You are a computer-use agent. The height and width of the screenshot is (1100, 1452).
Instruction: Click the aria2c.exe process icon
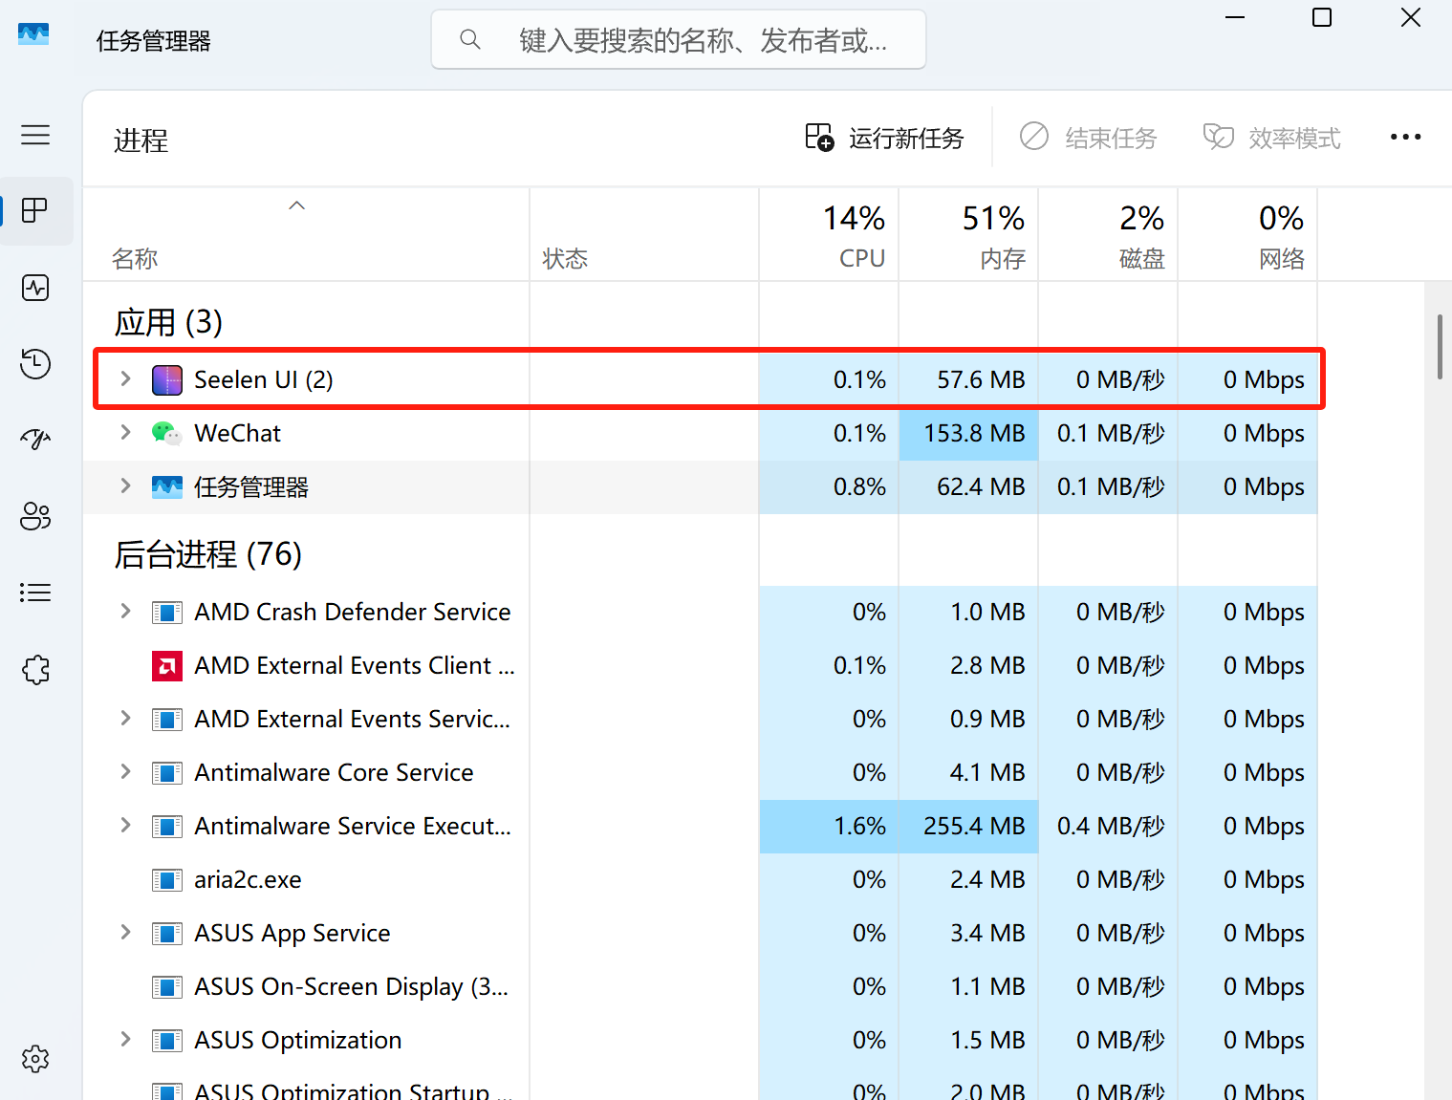[167, 879]
